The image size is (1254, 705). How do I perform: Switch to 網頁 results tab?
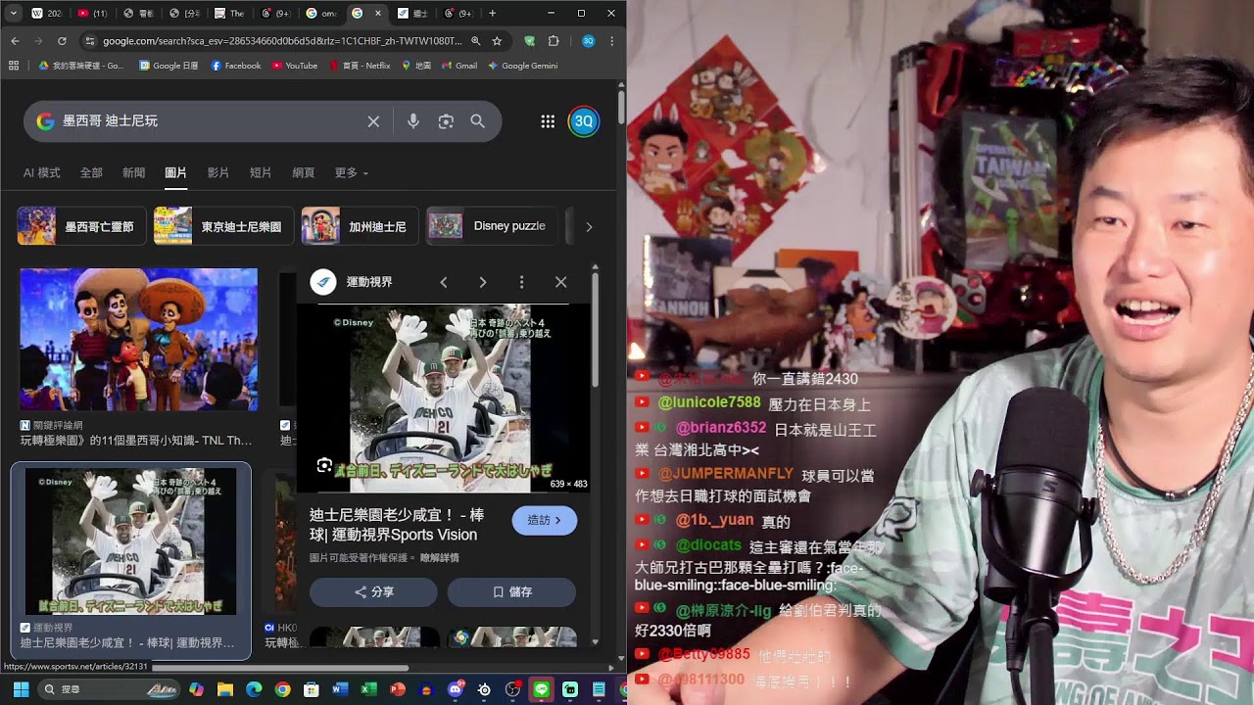pyautogui.click(x=304, y=172)
